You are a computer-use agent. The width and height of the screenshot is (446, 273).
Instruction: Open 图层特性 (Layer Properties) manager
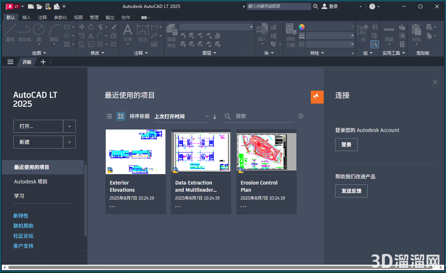pyautogui.click(x=172, y=31)
